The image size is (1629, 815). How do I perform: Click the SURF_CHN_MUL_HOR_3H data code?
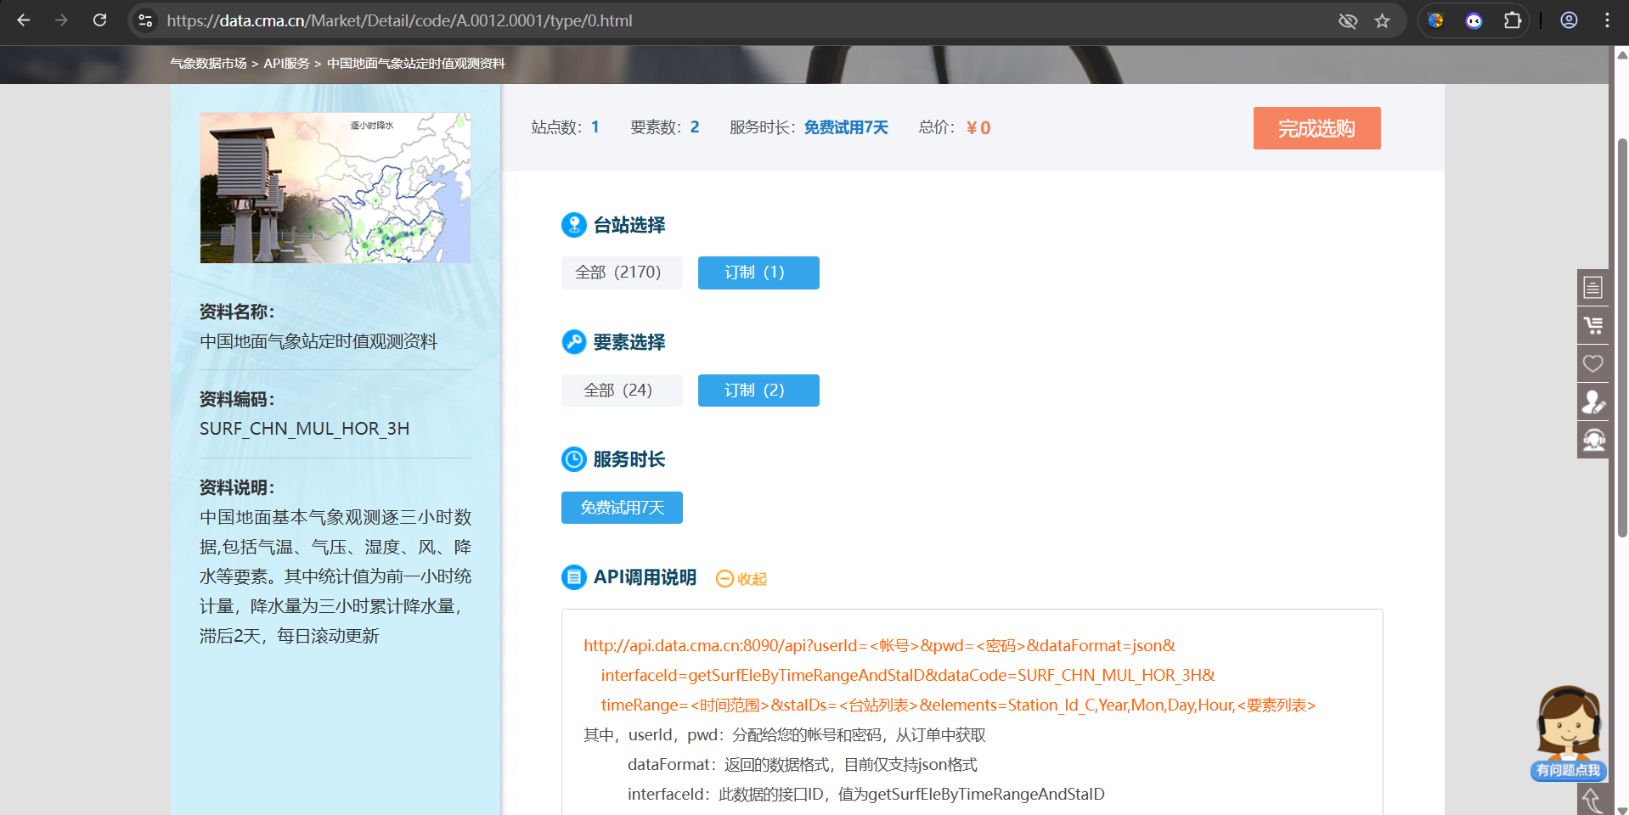click(x=304, y=429)
